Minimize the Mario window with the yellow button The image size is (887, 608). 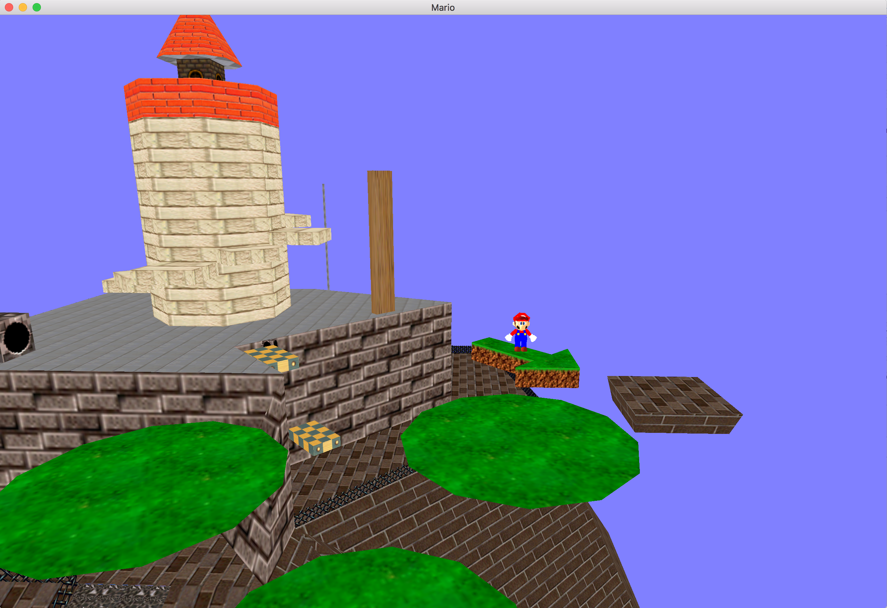click(x=23, y=7)
